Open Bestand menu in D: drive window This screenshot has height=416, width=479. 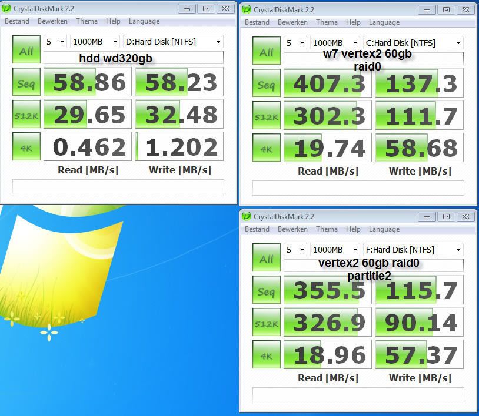pyautogui.click(x=17, y=21)
